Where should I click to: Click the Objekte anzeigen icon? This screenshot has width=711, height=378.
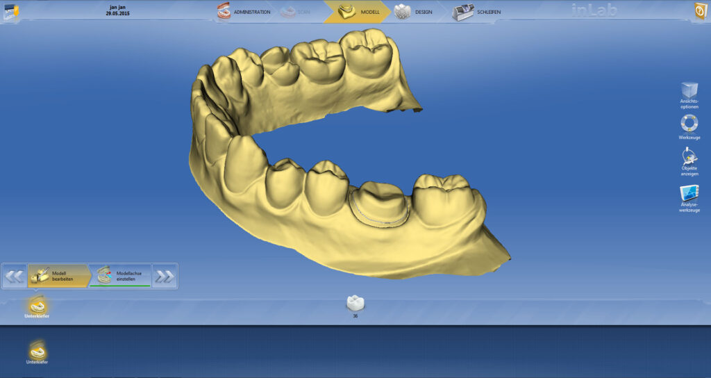tap(689, 158)
